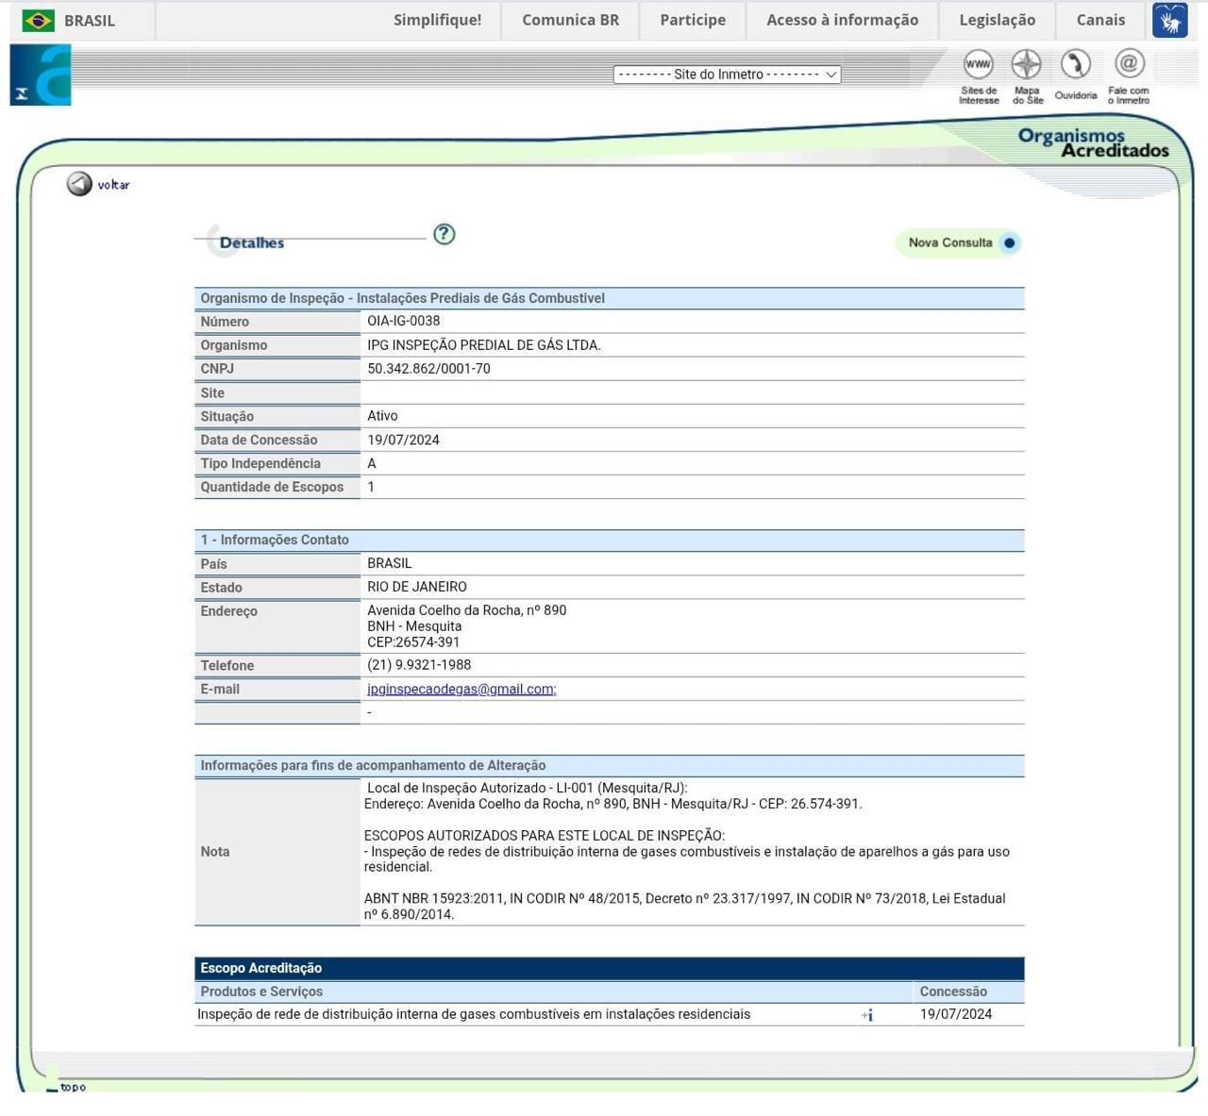Screen dimensions: 1208x1116
Task: Click the Comunica BR header item
Action: pos(569,19)
